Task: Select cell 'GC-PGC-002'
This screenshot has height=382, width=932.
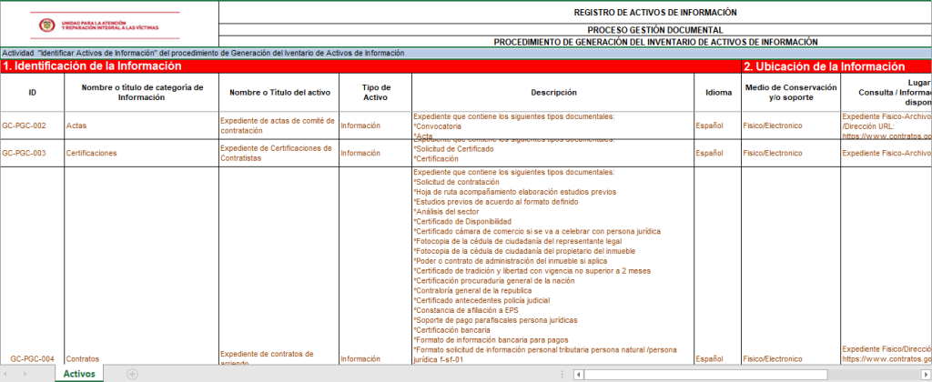Action: pyautogui.click(x=32, y=126)
